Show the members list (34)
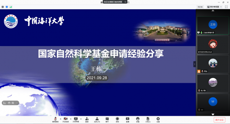The width and height of the screenshot is (230, 124). [x=97, y=120]
